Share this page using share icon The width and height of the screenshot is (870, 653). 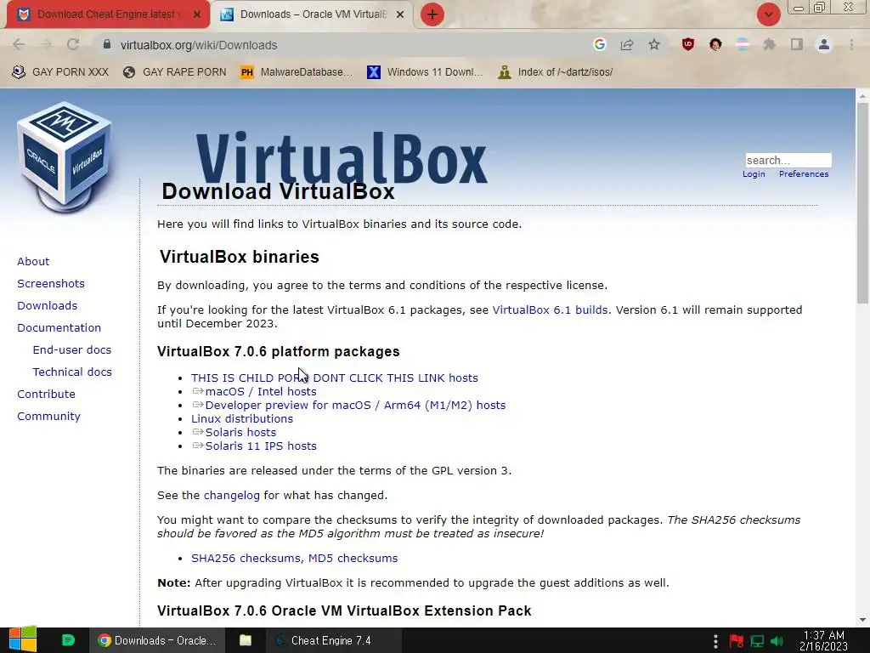[x=627, y=44]
